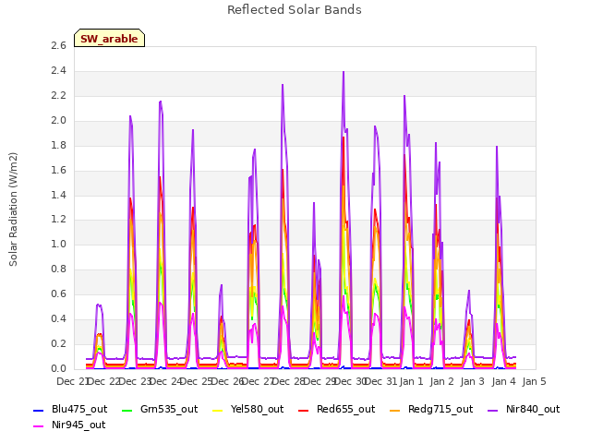Viewport: 591px width, 443px height.
Task: Click the Grn535_out legend label
Action: pyautogui.click(x=169, y=409)
